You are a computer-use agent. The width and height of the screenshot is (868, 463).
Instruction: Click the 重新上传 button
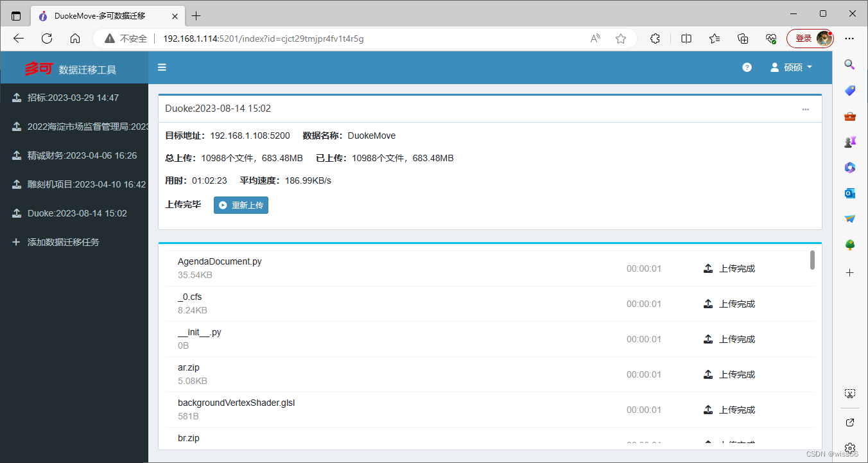tap(241, 205)
